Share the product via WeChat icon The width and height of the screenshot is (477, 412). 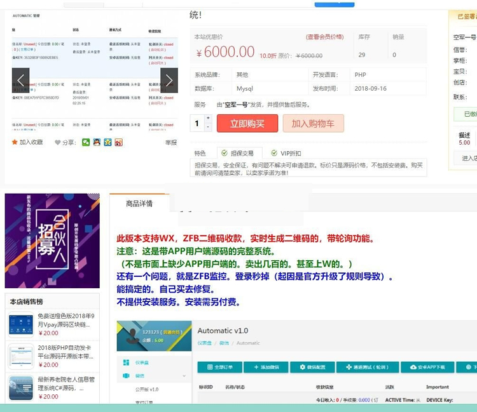(86, 142)
